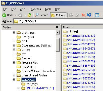Sort by the Name column header
Screen dimensions: 103x91
82,27
